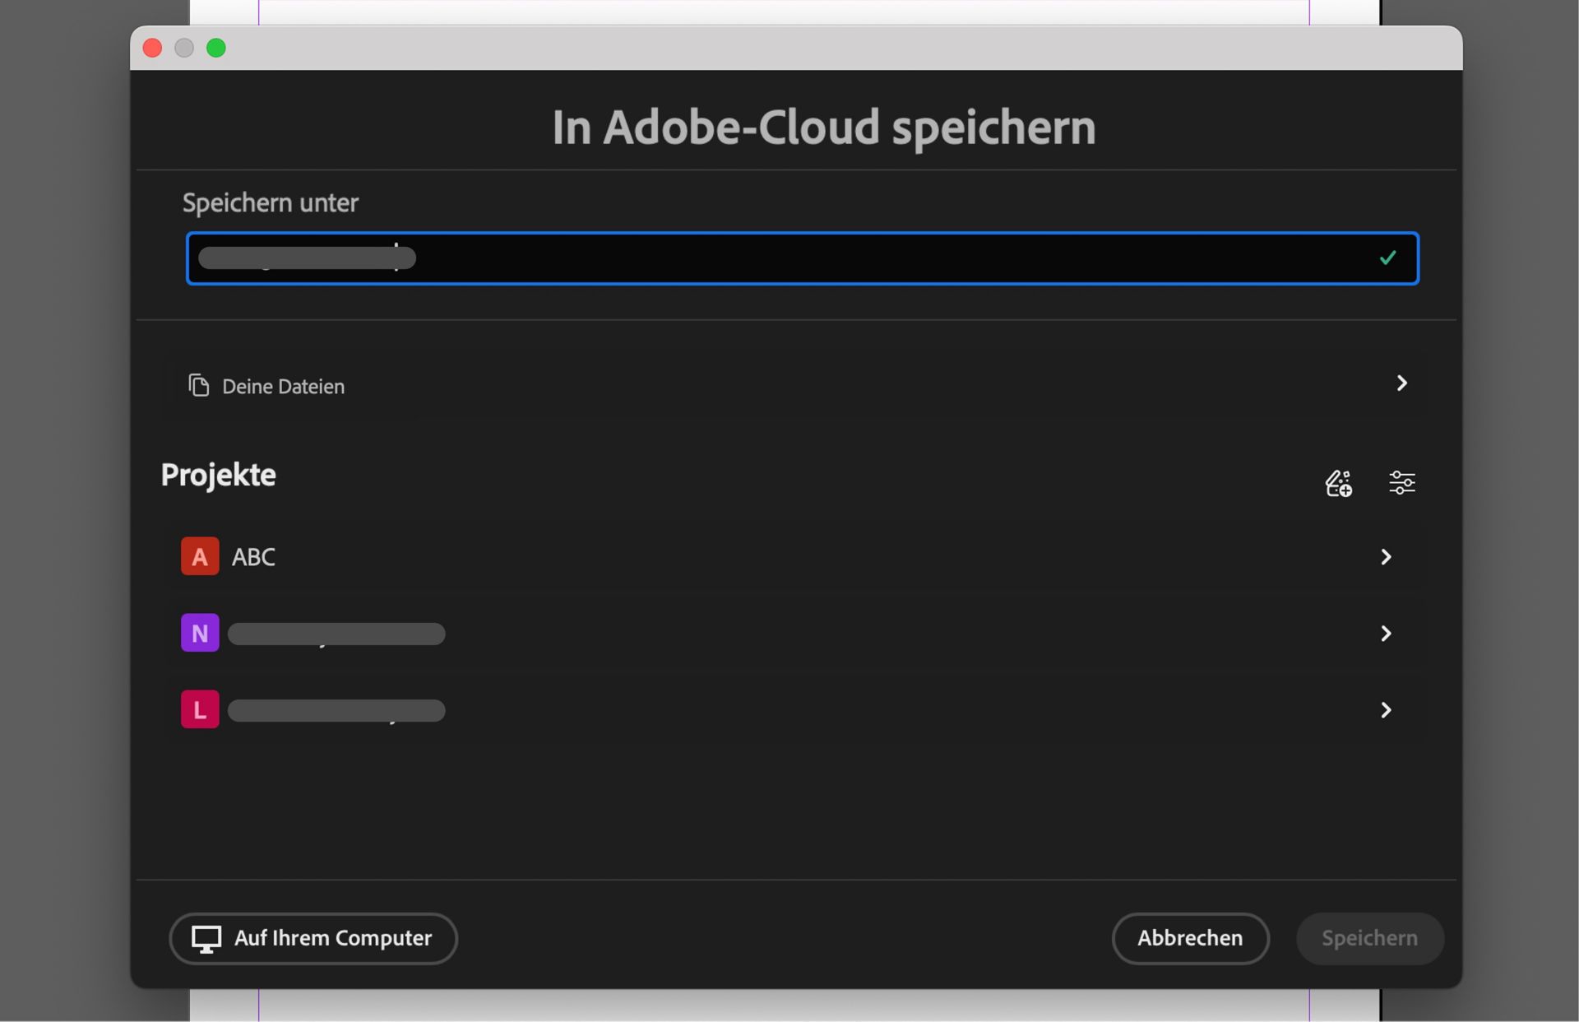Click the green checkmark in the filename field
The height and width of the screenshot is (1022, 1579).
[1387, 258]
